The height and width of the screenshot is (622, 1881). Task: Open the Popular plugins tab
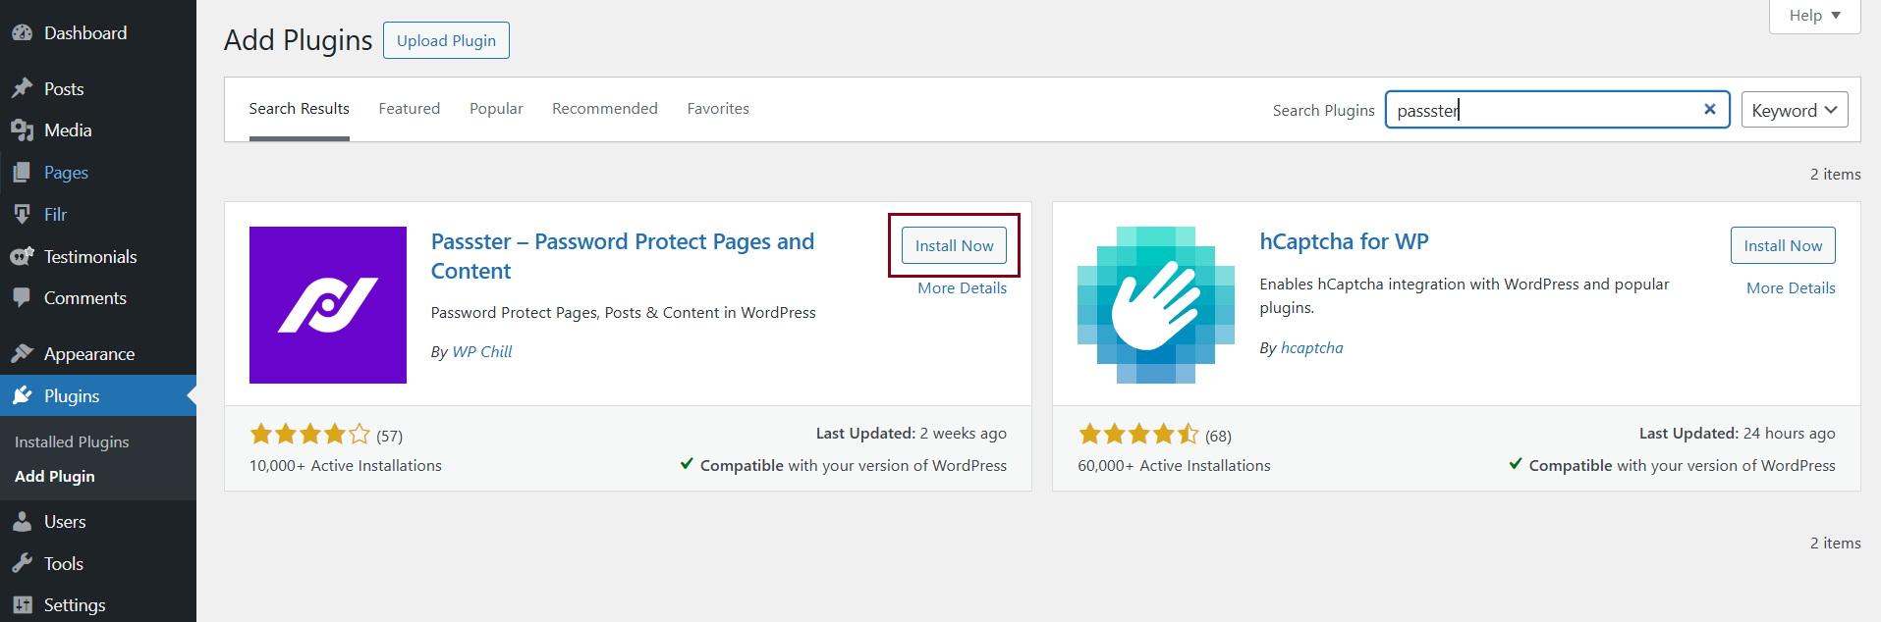point(496,109)
